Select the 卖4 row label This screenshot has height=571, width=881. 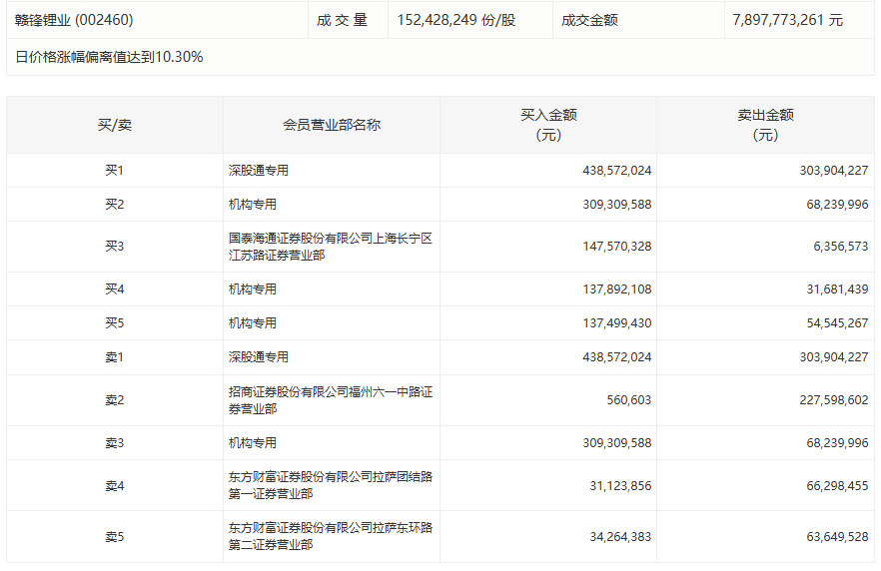(115, 486)
